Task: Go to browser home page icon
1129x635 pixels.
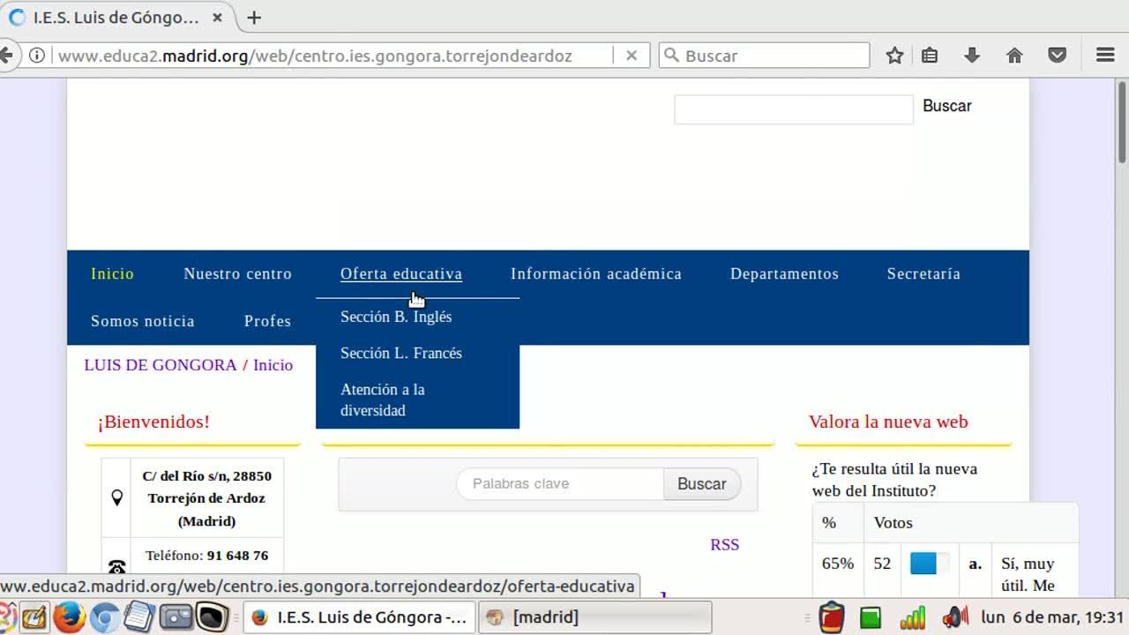Action: coord(1014,56)
